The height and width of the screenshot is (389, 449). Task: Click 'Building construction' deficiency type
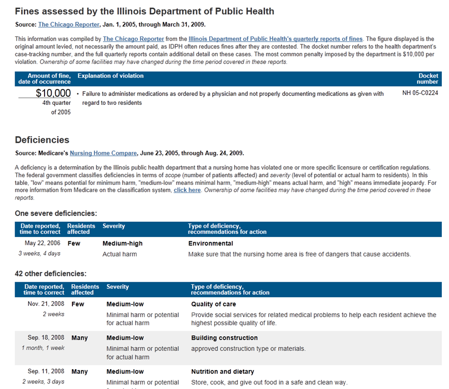224,338
